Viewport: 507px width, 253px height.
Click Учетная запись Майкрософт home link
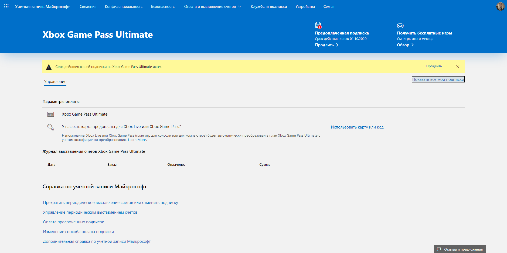[x=42, y=6]
